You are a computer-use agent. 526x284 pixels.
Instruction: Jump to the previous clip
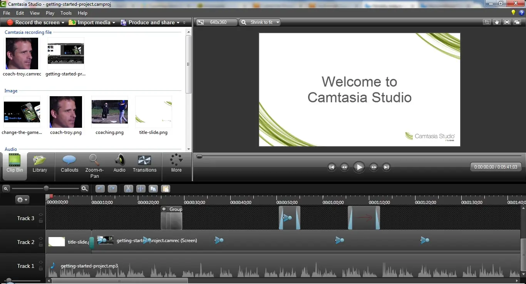pyautogui.click(x=332, y=167)
